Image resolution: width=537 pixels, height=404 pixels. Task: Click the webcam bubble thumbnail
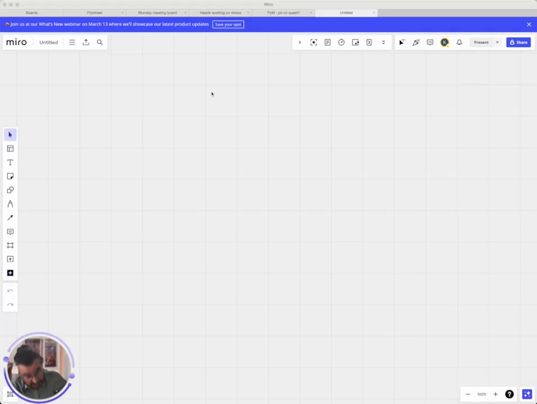pyautogui.click(x=39, y=367)
